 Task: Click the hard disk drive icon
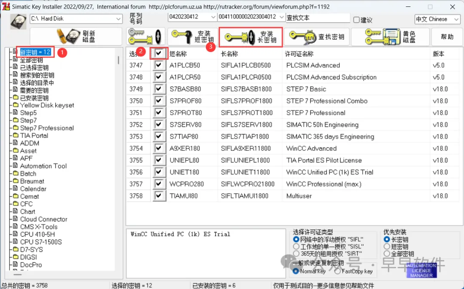(18, 21)
